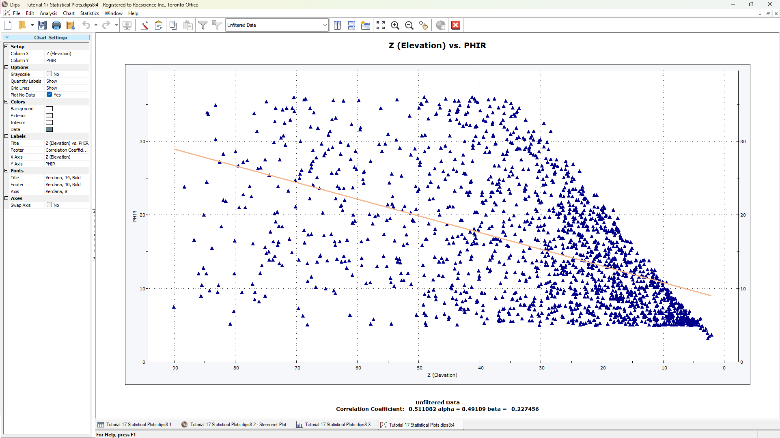Zoom out with the magnifier minus icon
Viewport: 780px width, 438px height.
[x=409, y=25]
